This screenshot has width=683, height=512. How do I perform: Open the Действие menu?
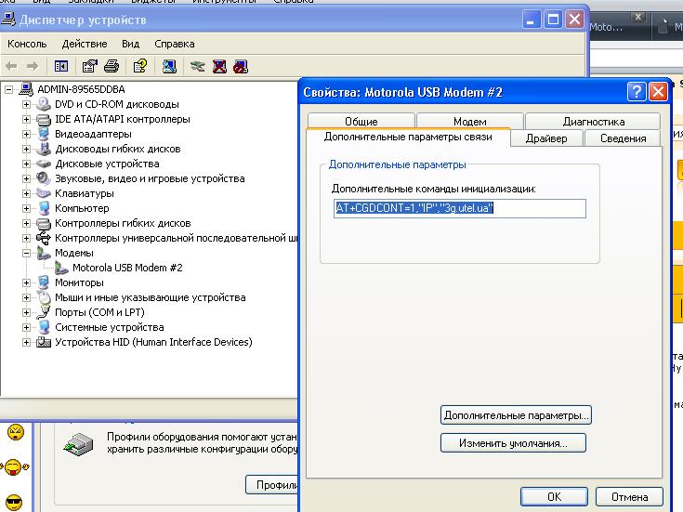click(x=85, y=44)
